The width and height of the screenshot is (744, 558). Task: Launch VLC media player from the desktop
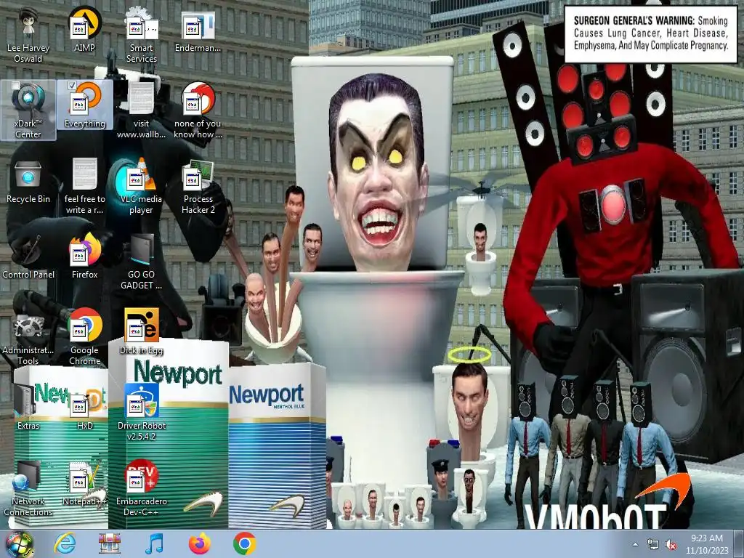pos(142,186)
